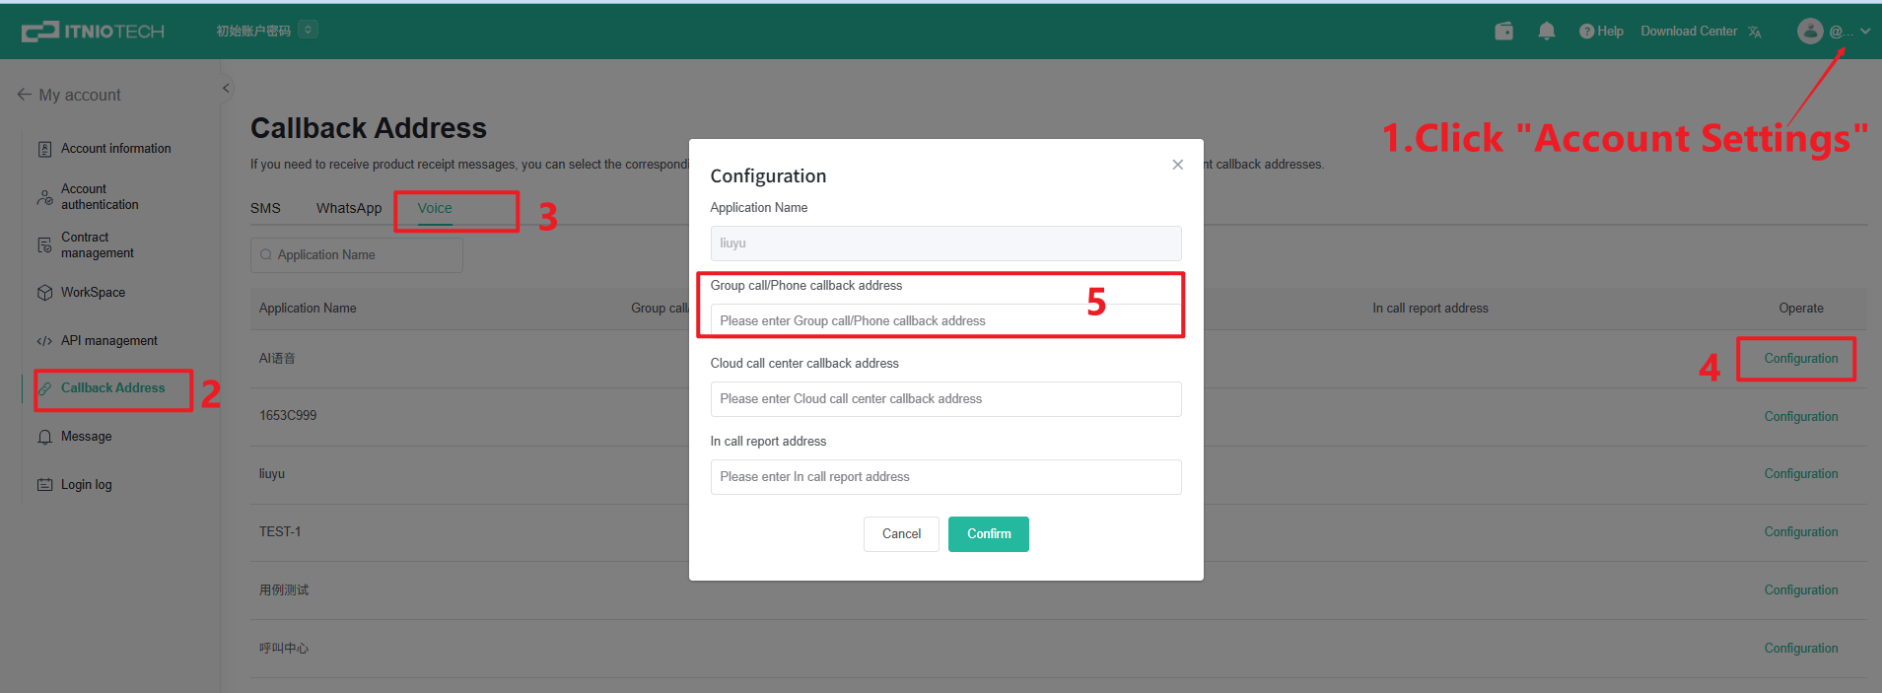The image size is (1882, 693).
Task: Click Configuration link for the TEST-1 row
Action: click(x=1800, y=532)
